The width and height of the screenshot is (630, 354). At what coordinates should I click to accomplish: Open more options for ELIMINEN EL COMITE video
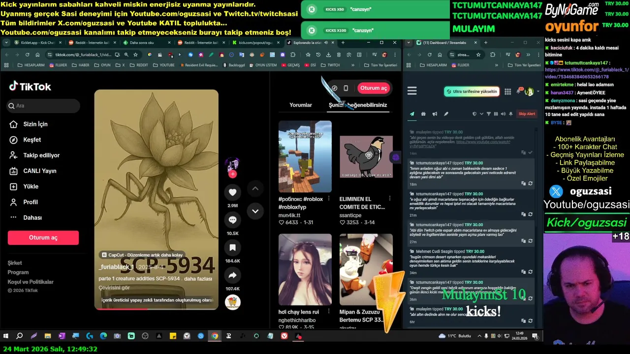(x=389, y=199)
